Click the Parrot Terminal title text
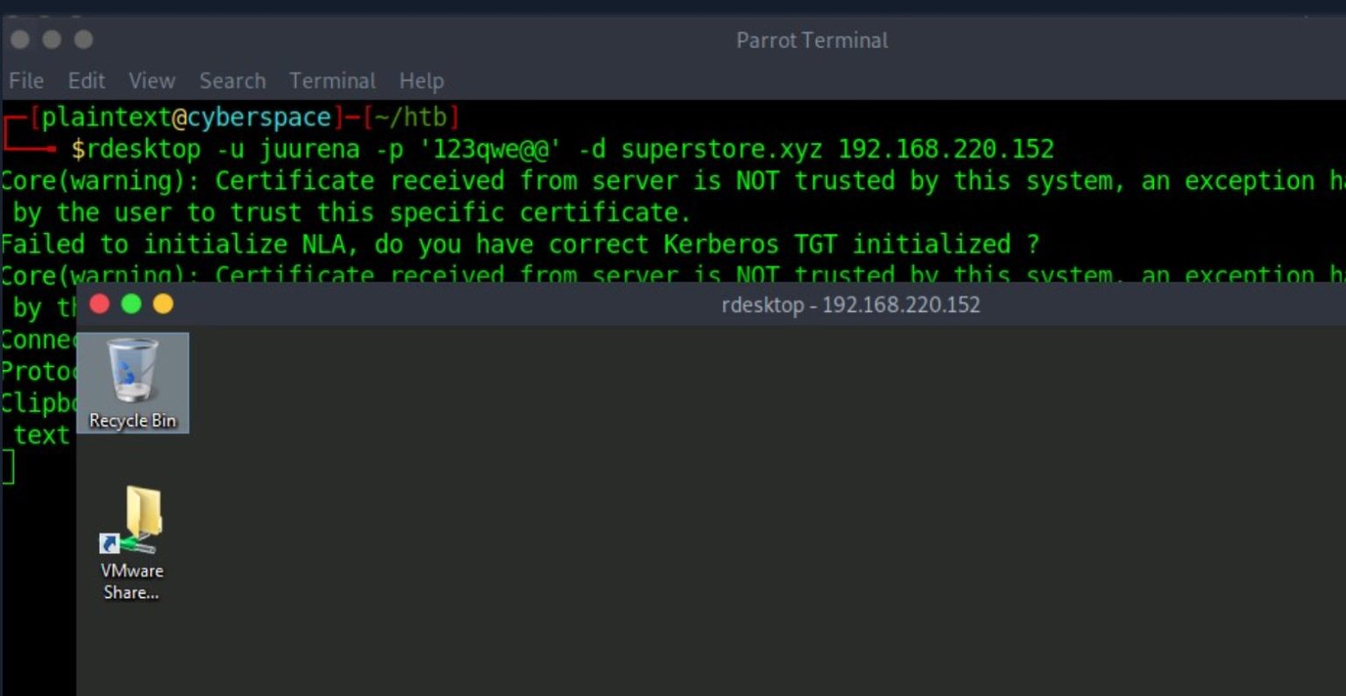The width and height of the screenshot is (1346, 696). (x=812, y=40)
